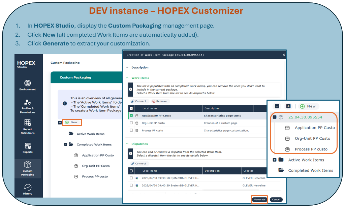
Task: Check the Process PP custo row checkbox
Action: 131,130
